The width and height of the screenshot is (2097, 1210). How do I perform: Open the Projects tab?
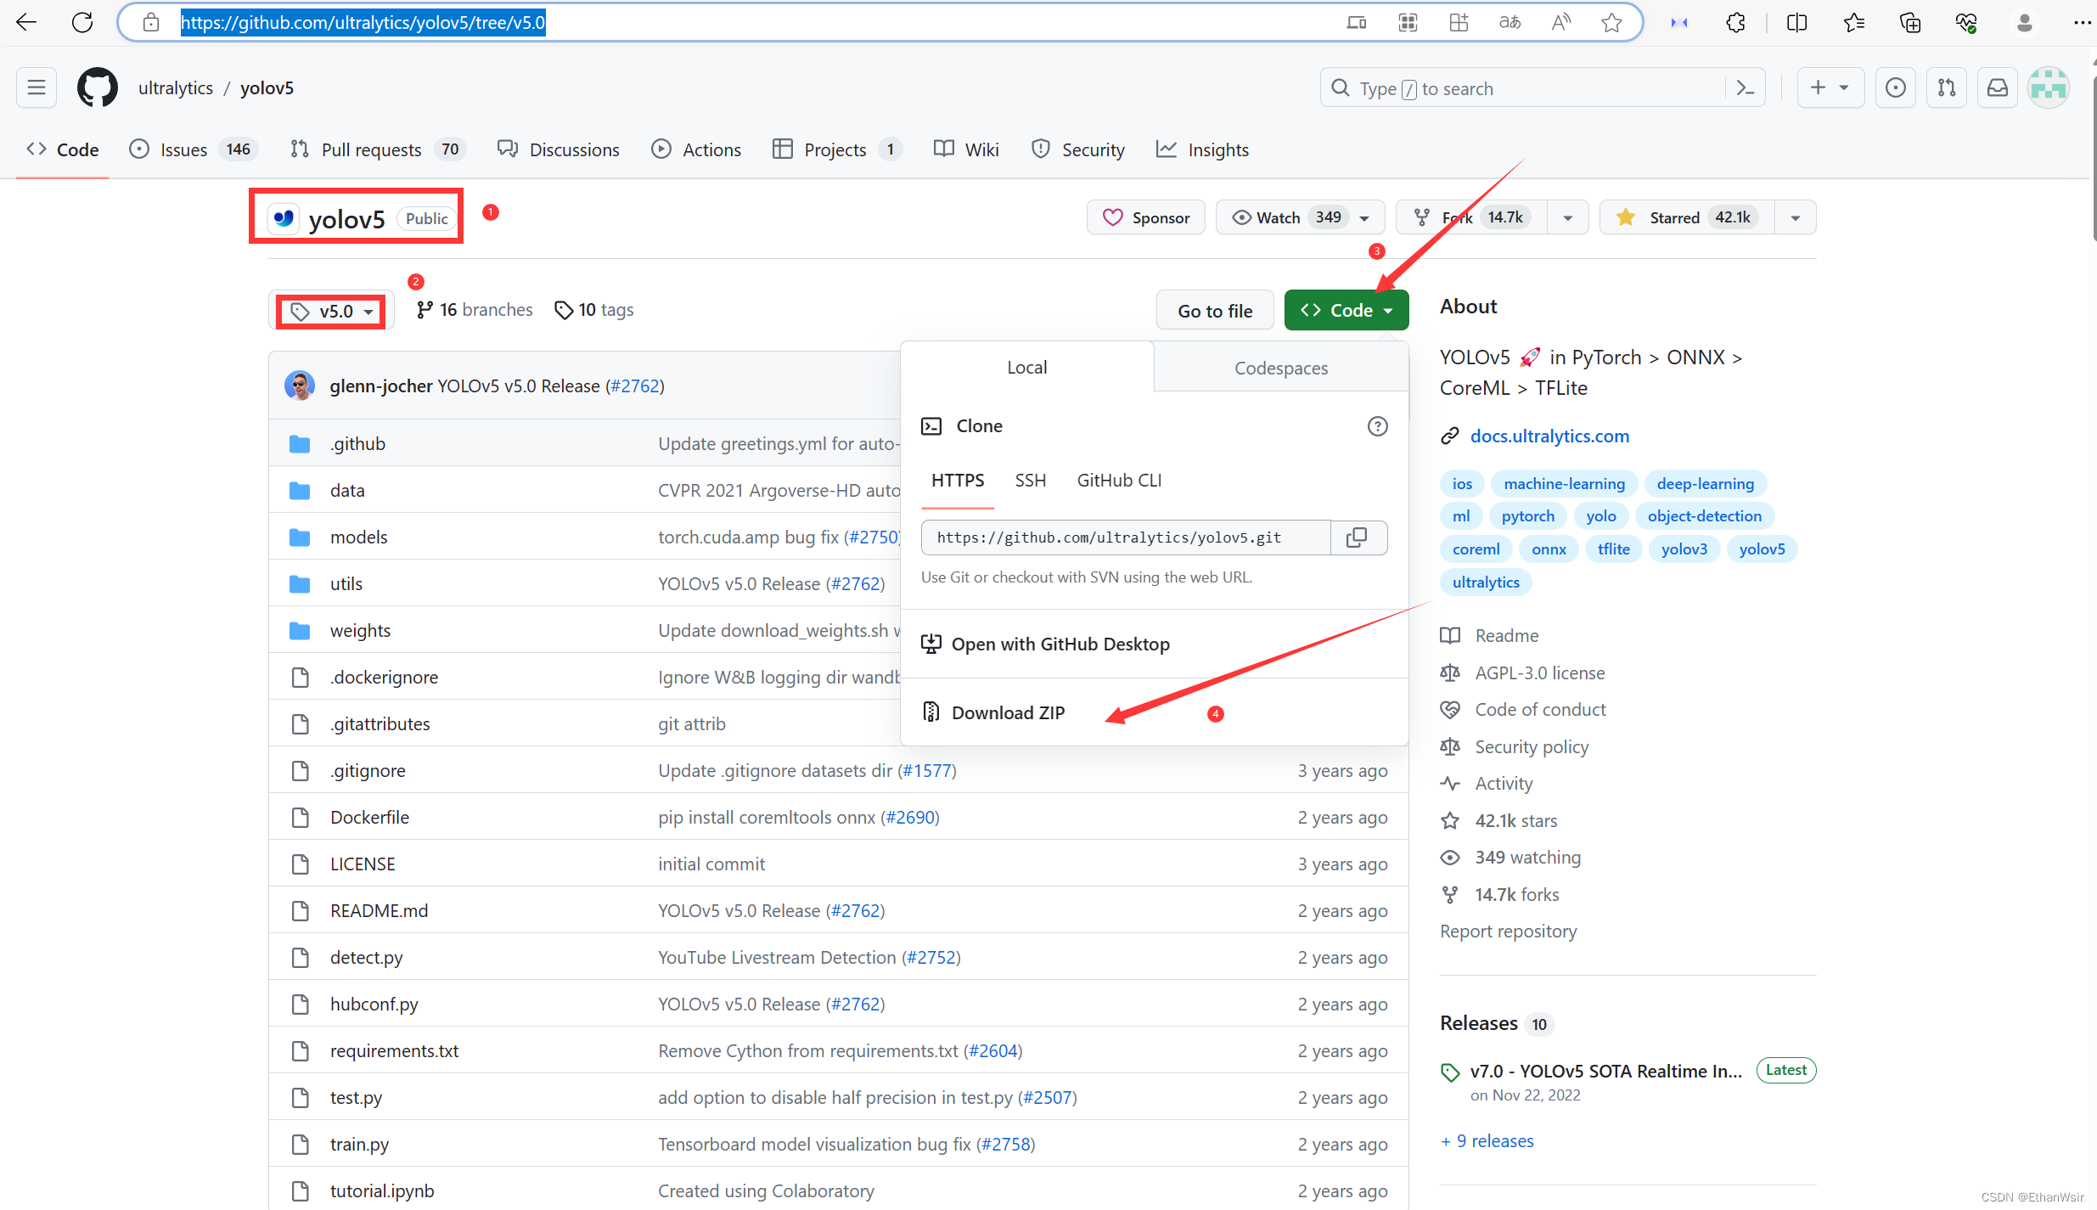pyautogui.click(x=836, y=149)
